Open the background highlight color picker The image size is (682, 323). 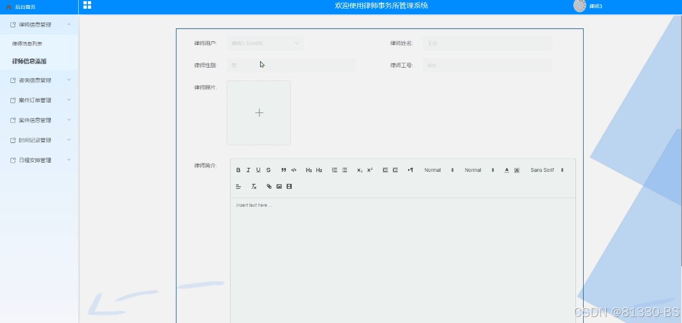[x=516, y=170]
